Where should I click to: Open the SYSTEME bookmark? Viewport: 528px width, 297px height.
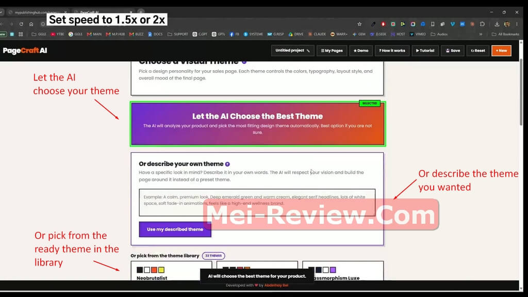click(x=253, y=34)
